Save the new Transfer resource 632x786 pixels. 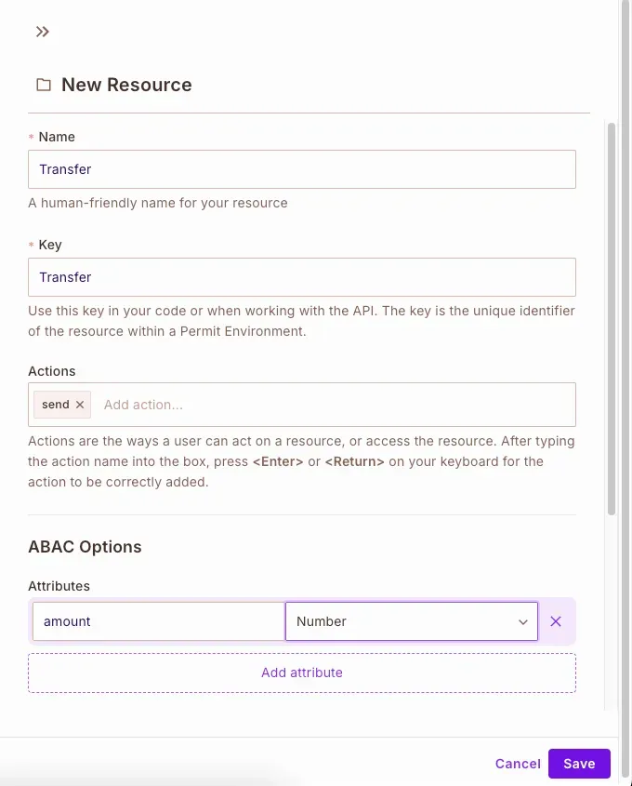(x=579, y=764)
